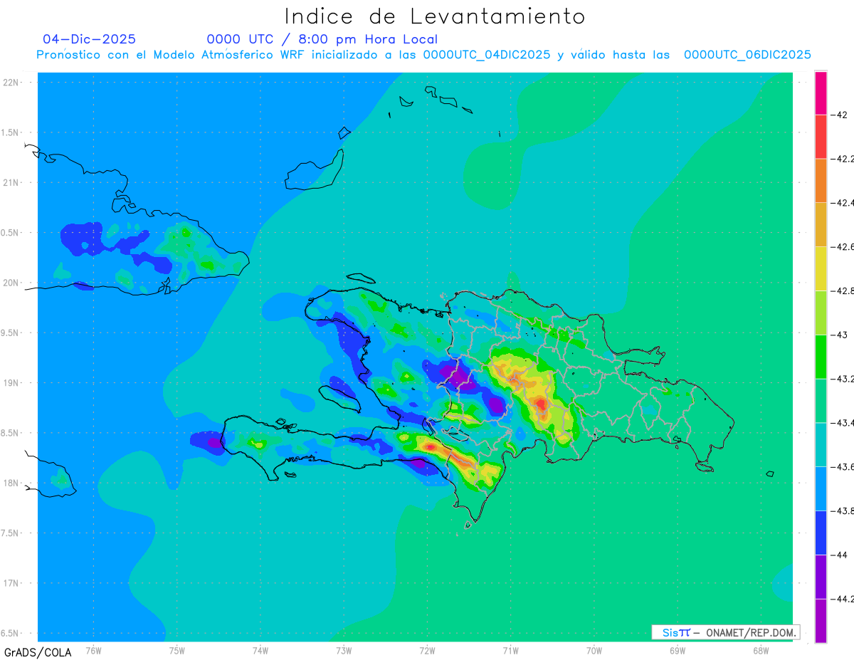Click the '76W' longitude label

(x=93, y=650)
